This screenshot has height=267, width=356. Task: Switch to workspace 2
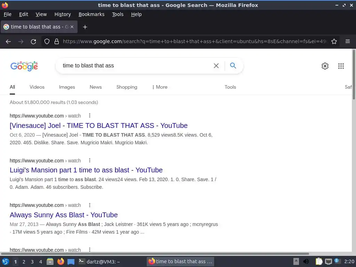click(x=24, y=262)
